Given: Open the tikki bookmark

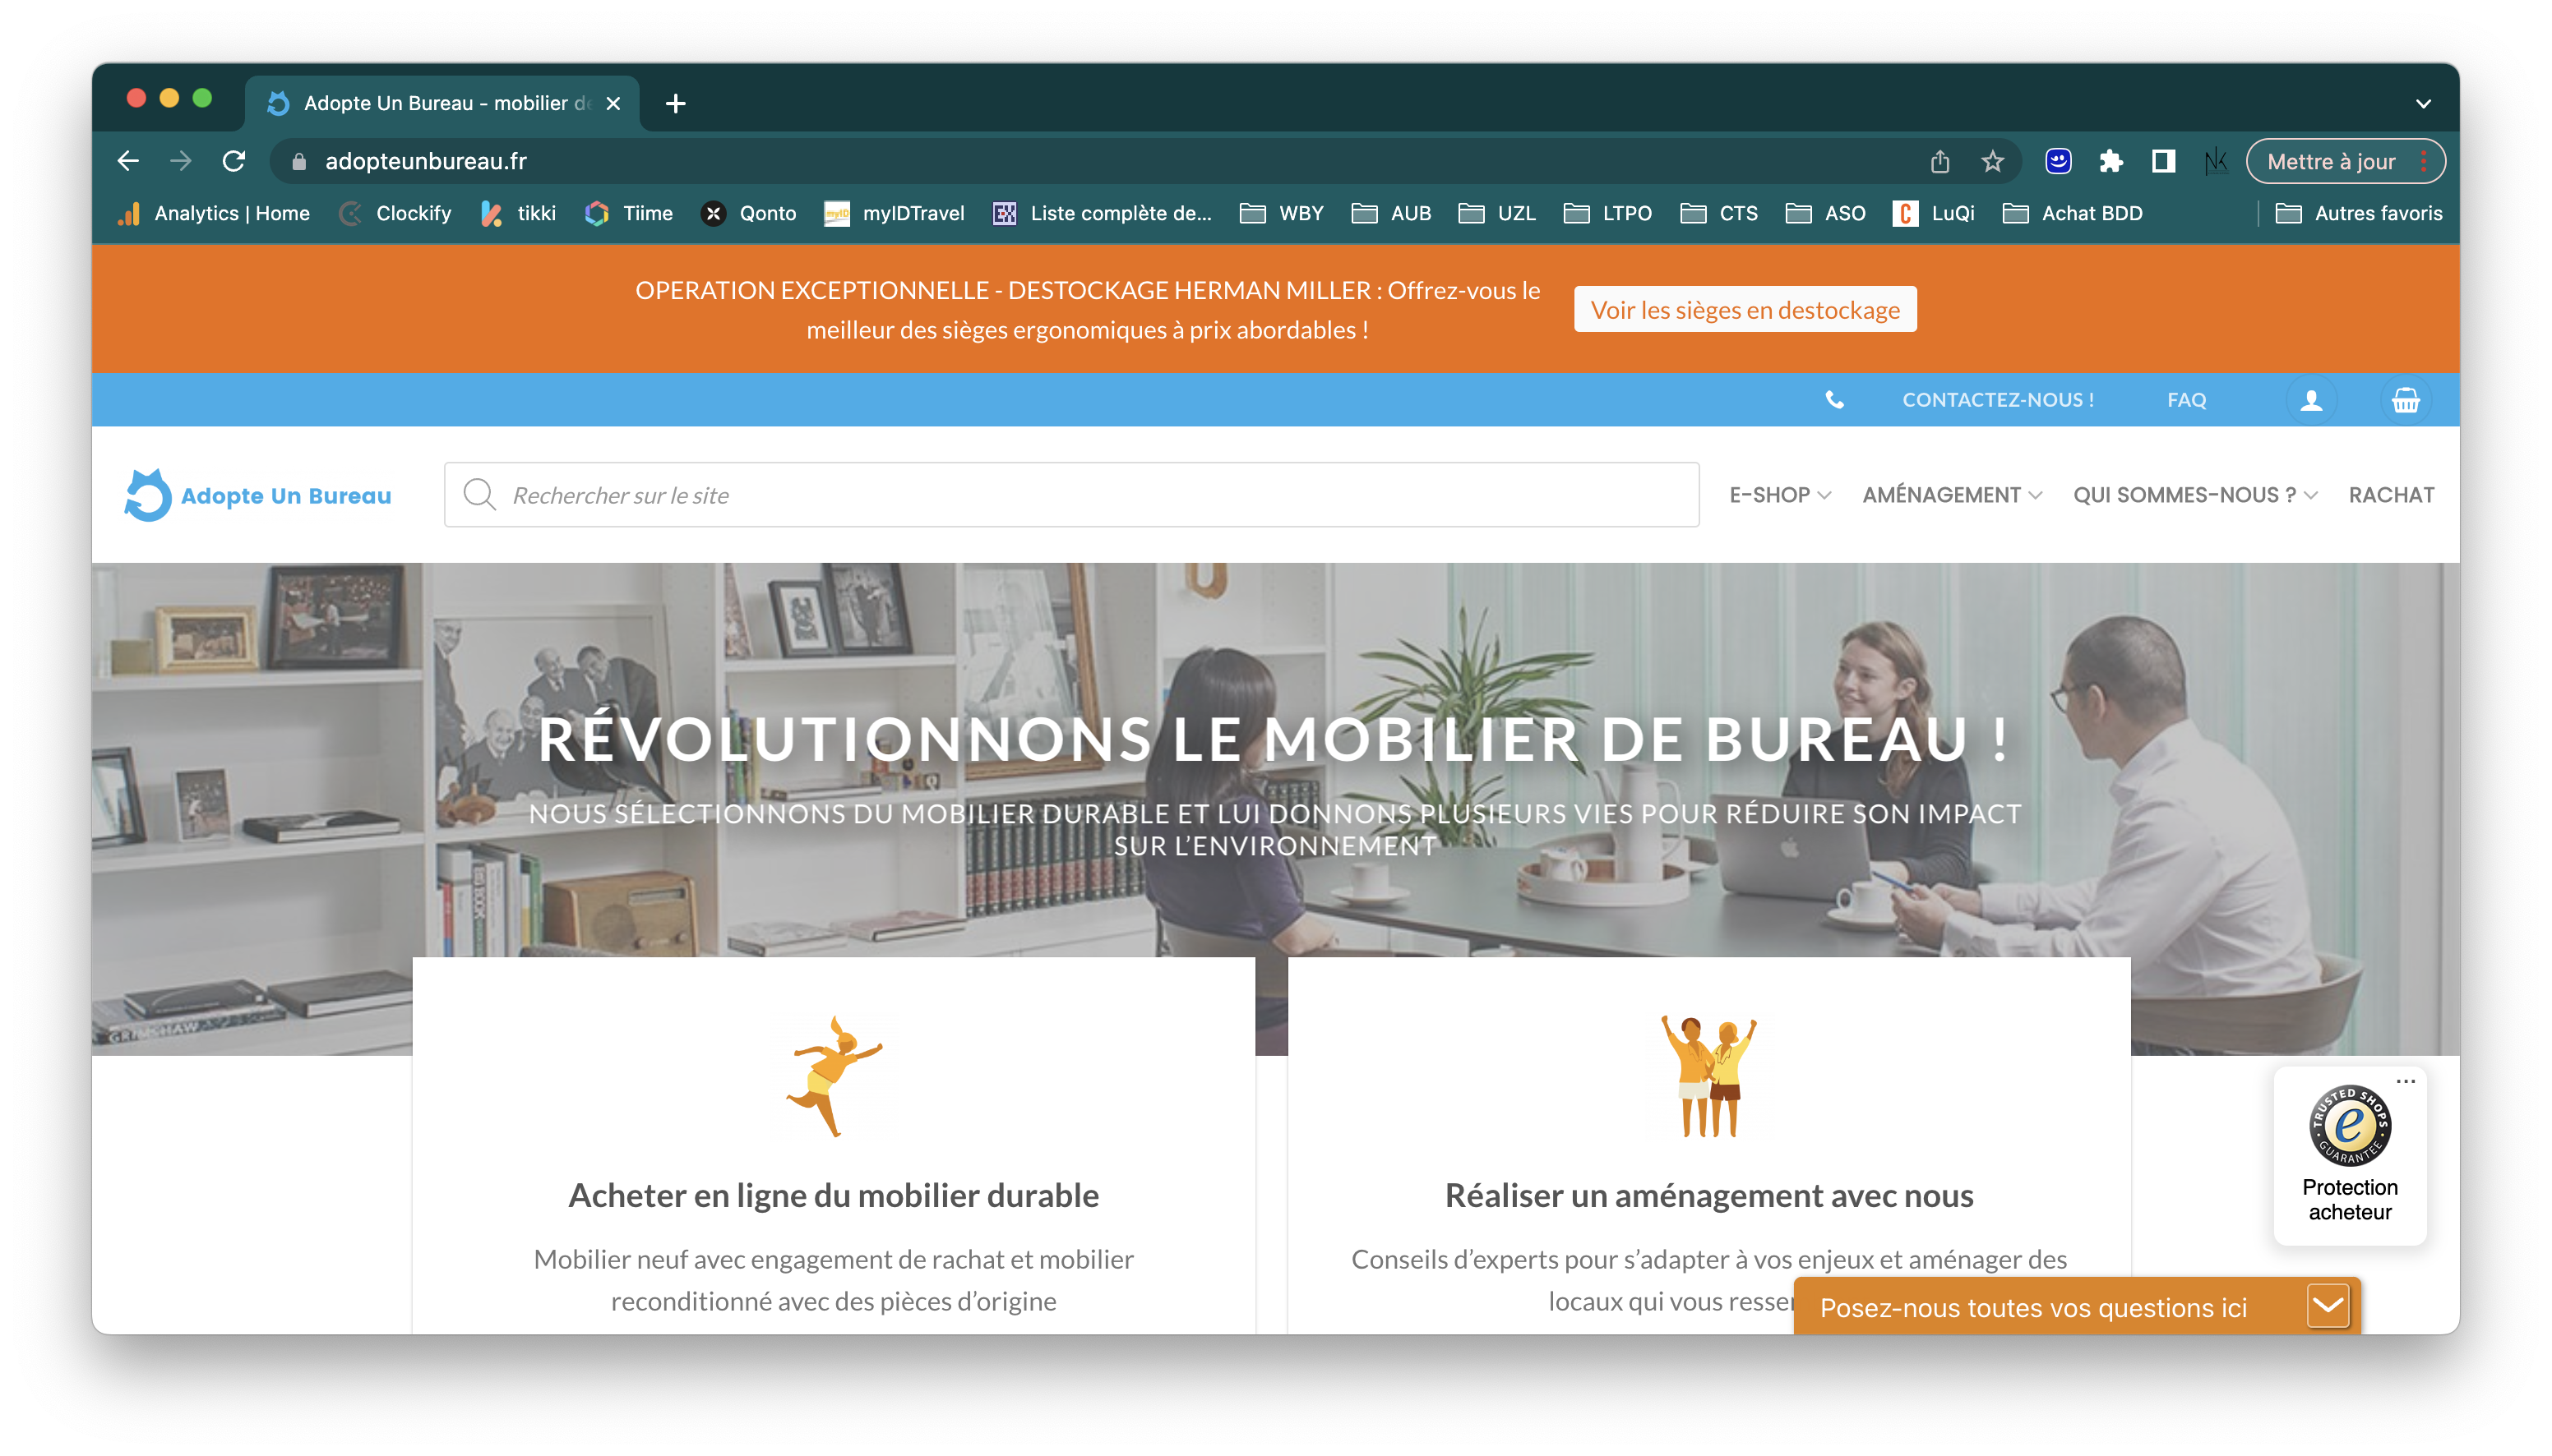Looking at the screenshot, I should pyautogui.click(x=517, y=213).
